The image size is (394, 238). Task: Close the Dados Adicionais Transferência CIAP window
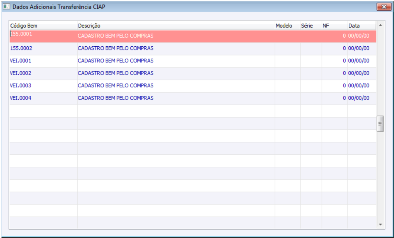tap(384, 7)
